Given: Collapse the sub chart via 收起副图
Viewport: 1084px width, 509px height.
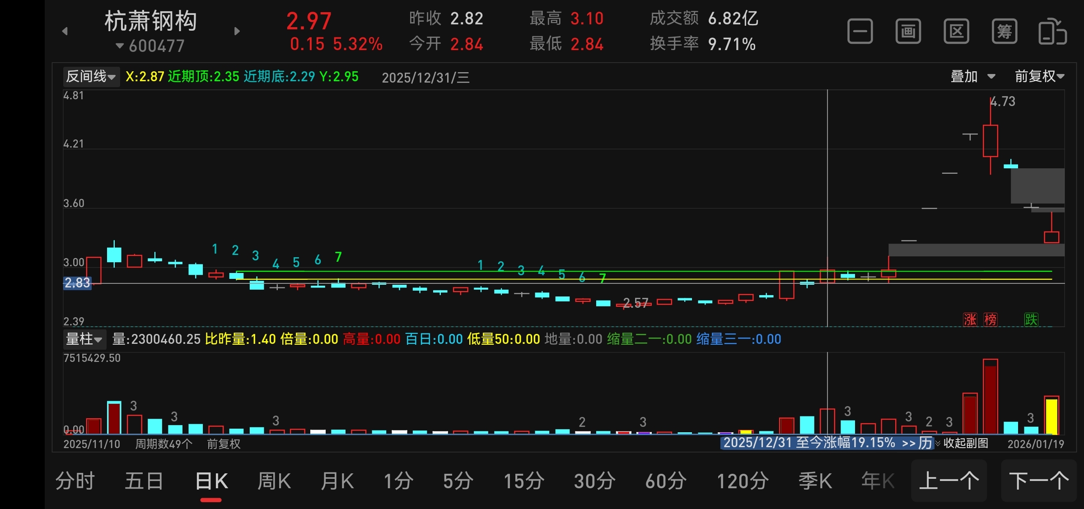Looking at the screenshot, I should coord(965,443).
